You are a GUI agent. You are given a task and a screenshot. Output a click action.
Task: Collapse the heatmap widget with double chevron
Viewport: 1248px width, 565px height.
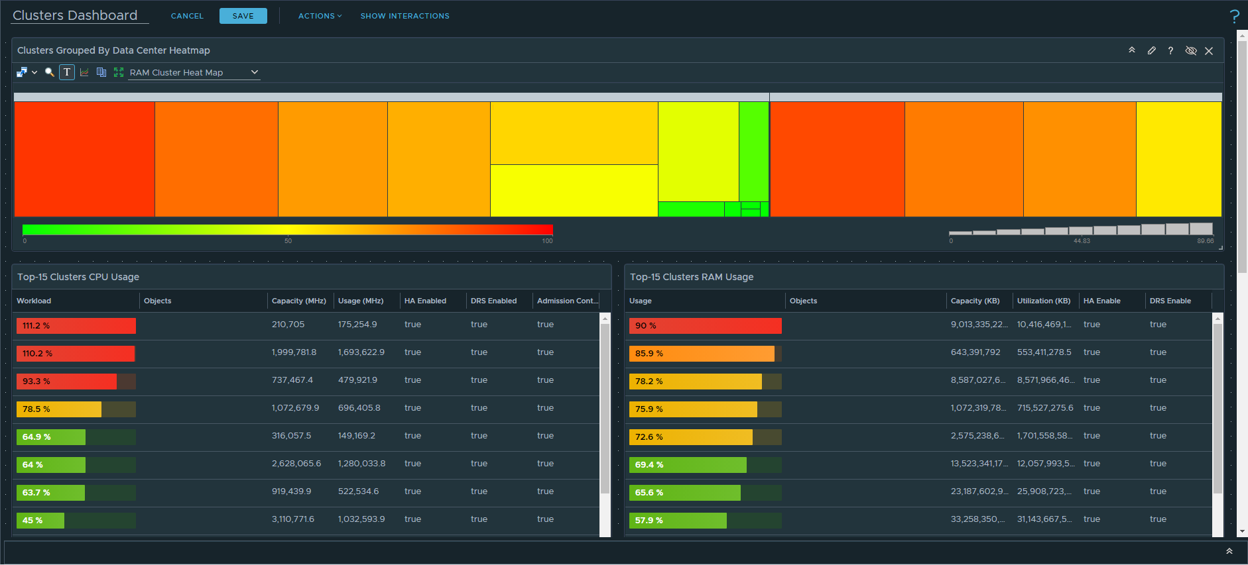[1132, 50]
